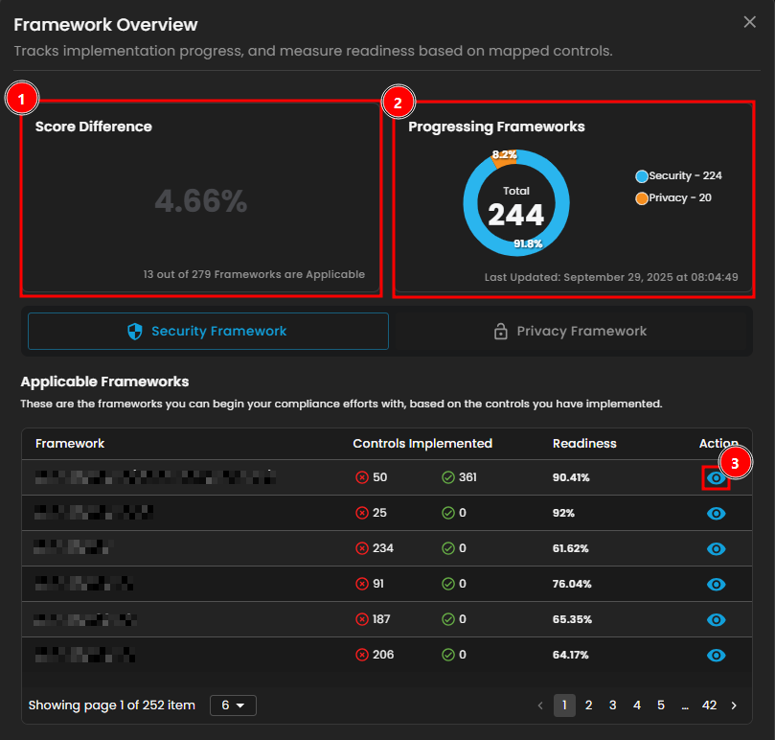This screenshot has width=775, height=740.
Task: View details of the 92% readiness framework
Action: point(716,514)
